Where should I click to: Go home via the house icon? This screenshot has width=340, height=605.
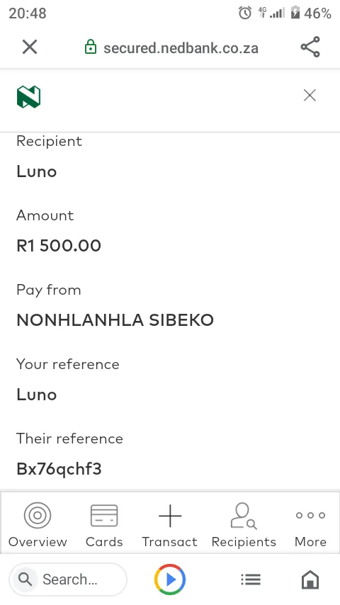pos(310,579)
